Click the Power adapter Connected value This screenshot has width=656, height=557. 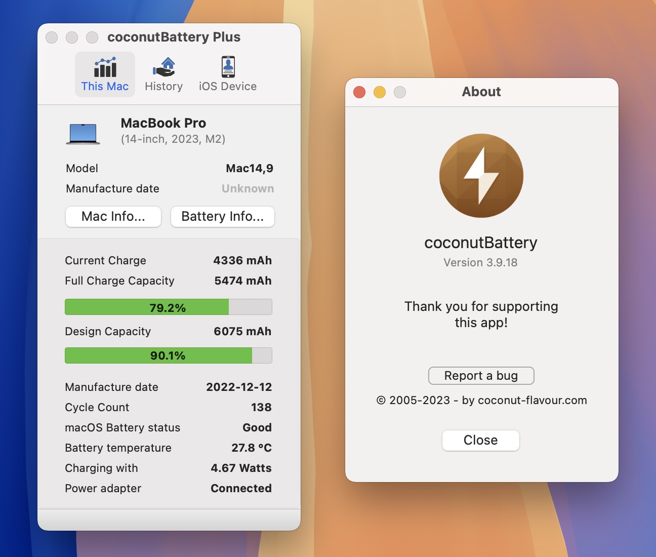pos(241,489)
